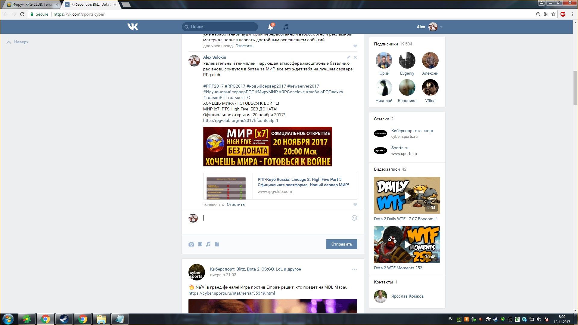Open the music note icon in header
The width and height of the screenshot is (578, 325).
[x=286, y=27]
